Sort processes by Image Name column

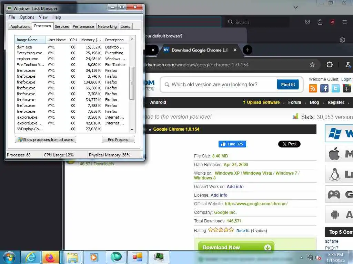pyautogui.click(x=30, y=40)
